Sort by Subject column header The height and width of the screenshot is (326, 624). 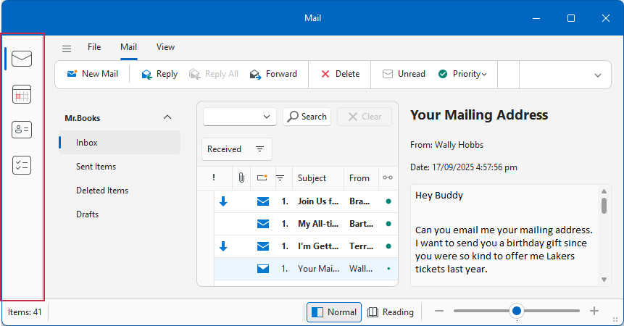(318, 177)
